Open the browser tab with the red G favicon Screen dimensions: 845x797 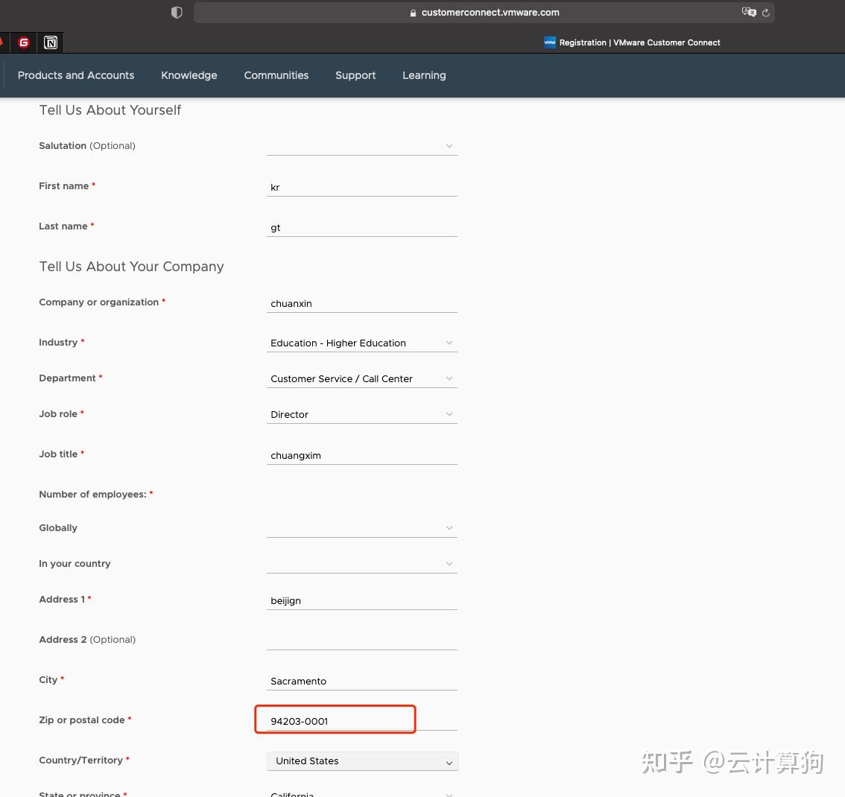[23, 42]
